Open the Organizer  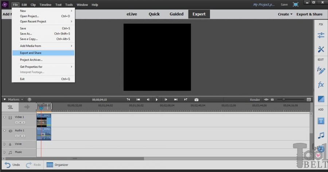pyautogui.click(x=57, y=165)
